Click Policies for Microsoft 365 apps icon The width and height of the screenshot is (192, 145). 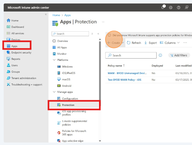pos(59,133)
